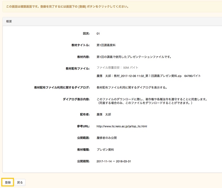
Task: Click the 参考URL address www.itc.keio.ac.jp
Action: click(x=121, y=126)
